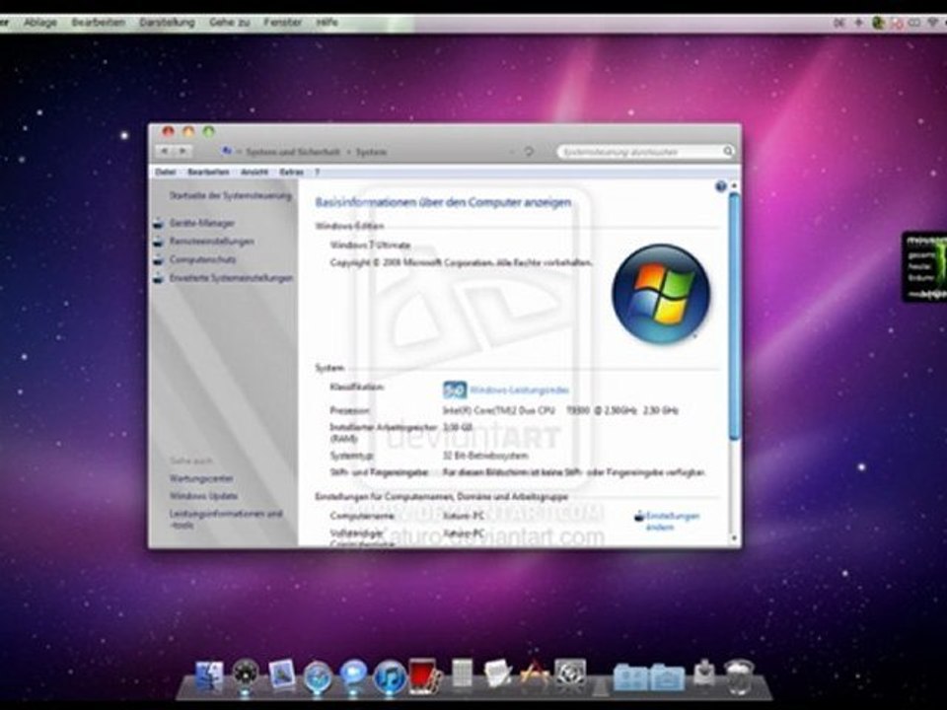
Task: Click the search magnifier icon
Action: 728,151
